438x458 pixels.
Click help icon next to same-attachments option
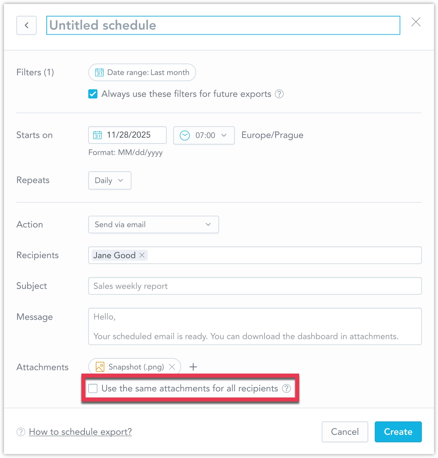286,388
